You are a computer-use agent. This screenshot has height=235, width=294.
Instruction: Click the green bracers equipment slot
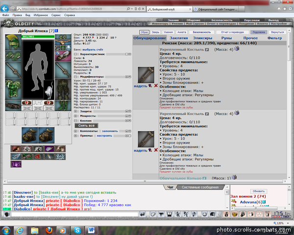tap(13, 56)
